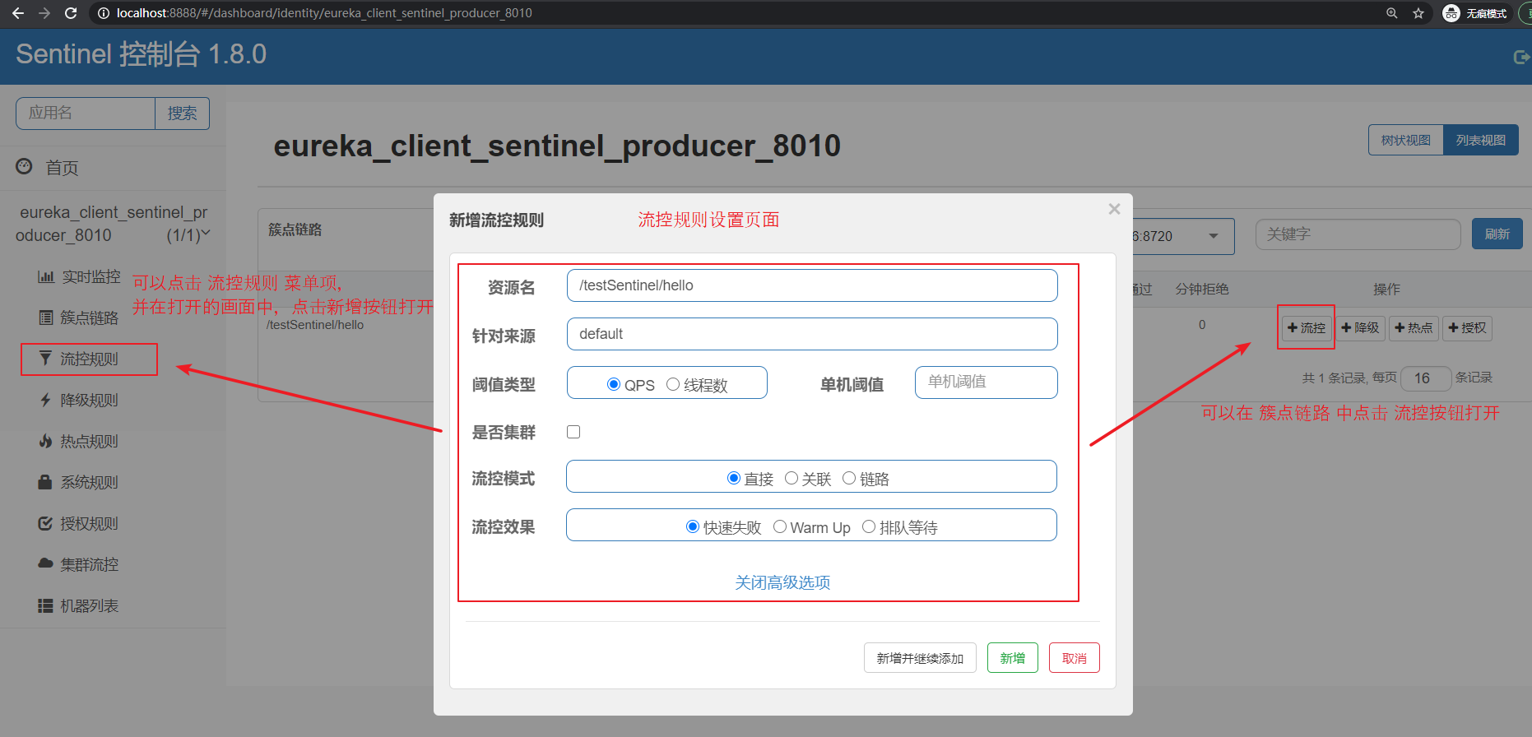1532x737 pixels.
Task: Click the 刷新 button
Action: tap(1497, 234)
